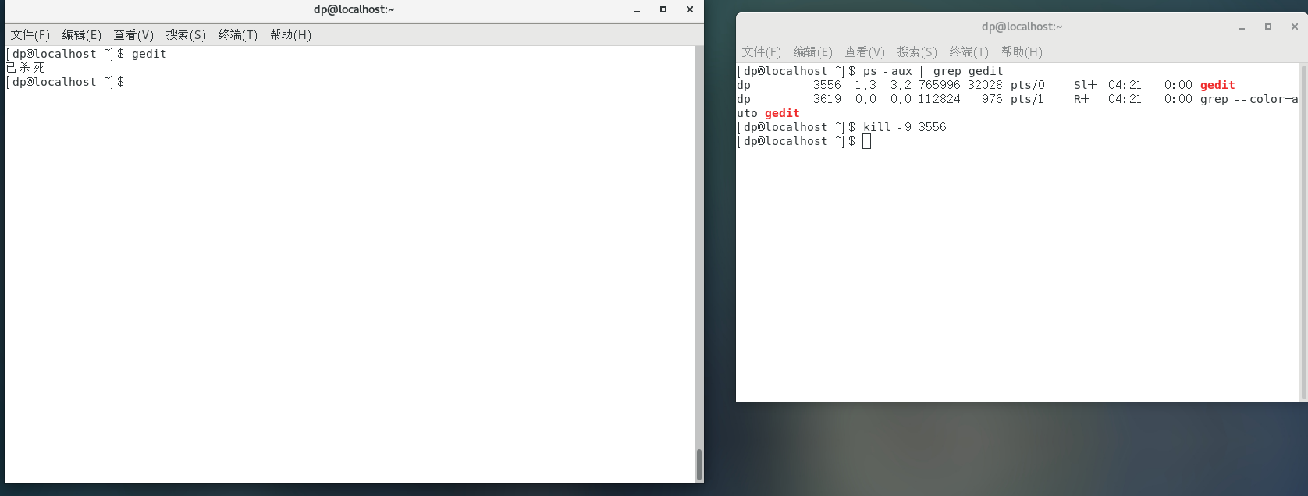This screenshot has width=1308, height=496.
Task: Maximize the right terminal window
Action: [x=1268, y=27]
